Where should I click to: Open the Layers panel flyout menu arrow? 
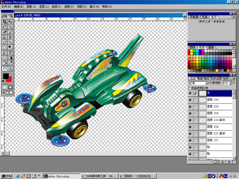(x=234, y=78)
